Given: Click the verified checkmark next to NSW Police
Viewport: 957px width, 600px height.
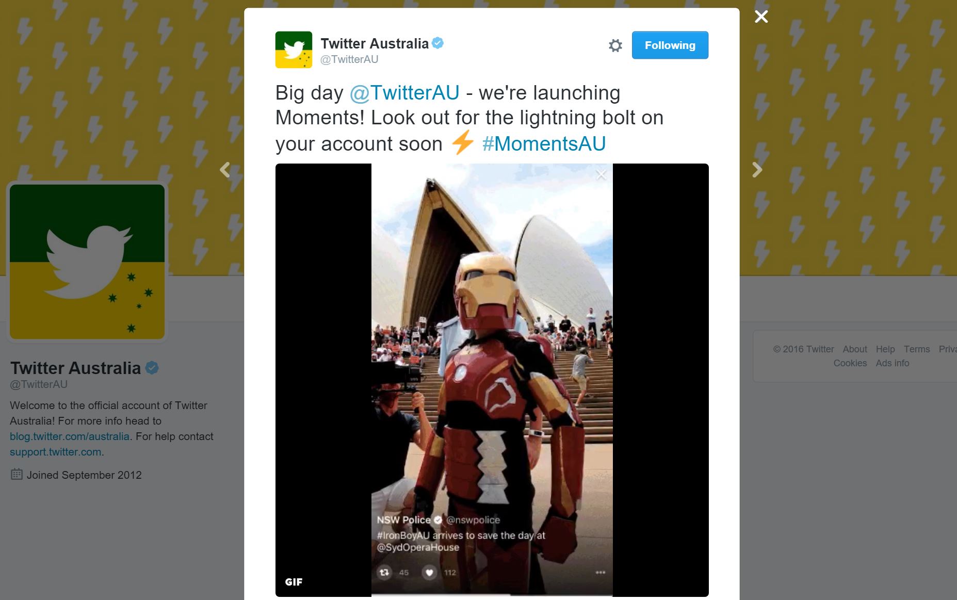Looking at the screenshot, I should click(438, 520).
